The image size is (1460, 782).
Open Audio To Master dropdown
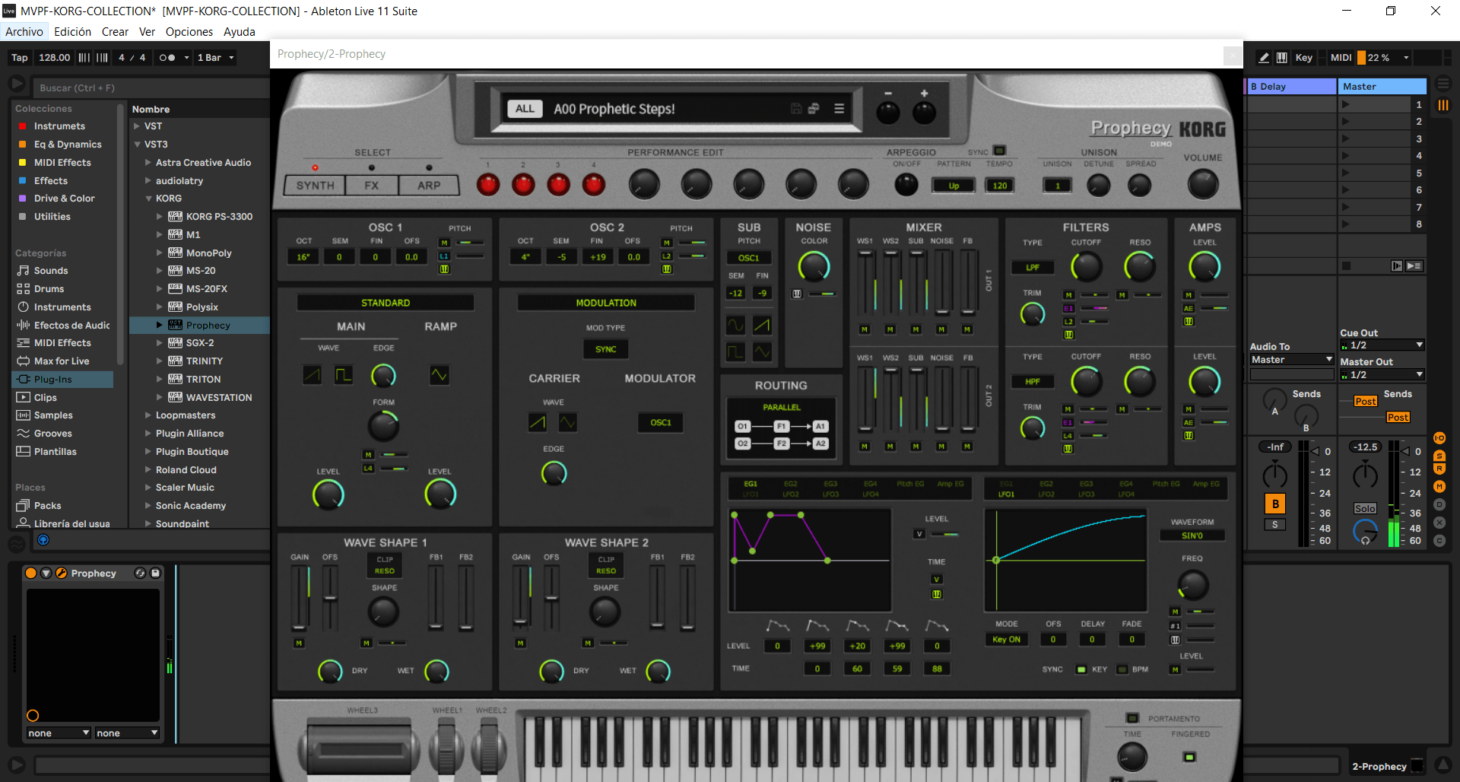click(1291, 360)
